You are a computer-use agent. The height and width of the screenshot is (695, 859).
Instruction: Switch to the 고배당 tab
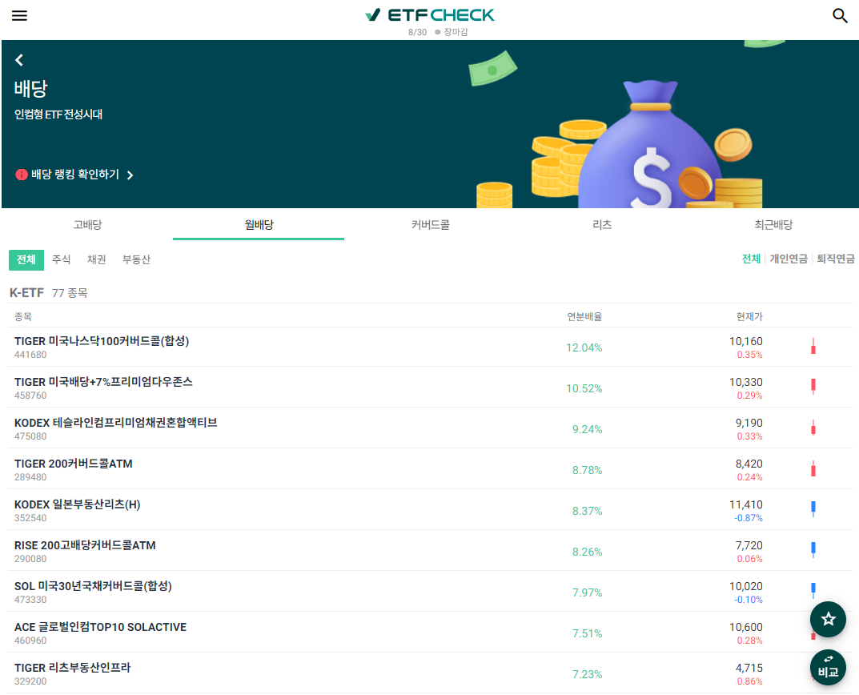(87, 224)
